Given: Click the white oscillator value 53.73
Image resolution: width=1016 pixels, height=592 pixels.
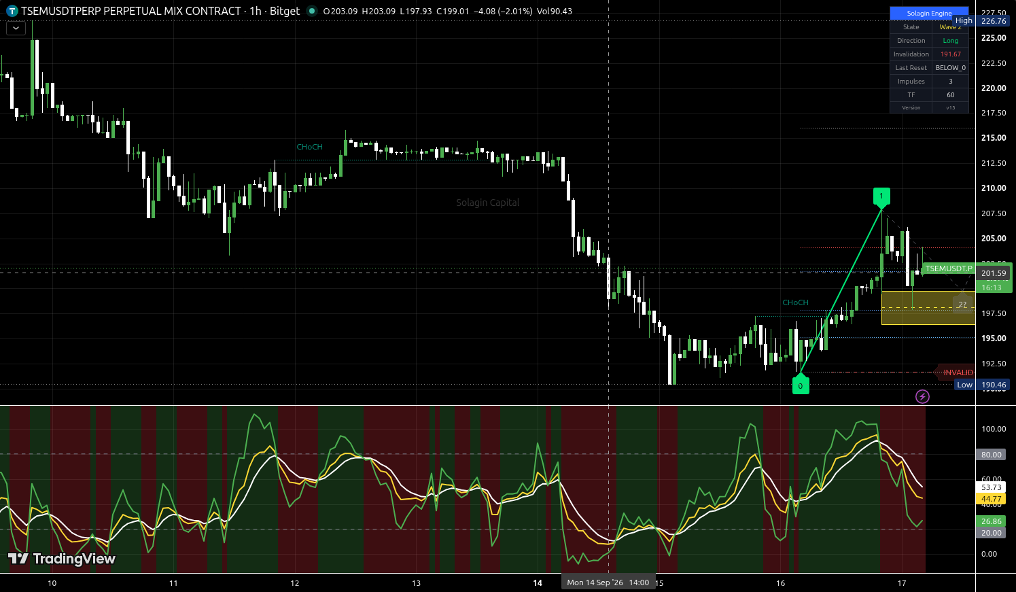Looking at the screenshot, I should tap(992, 487).
